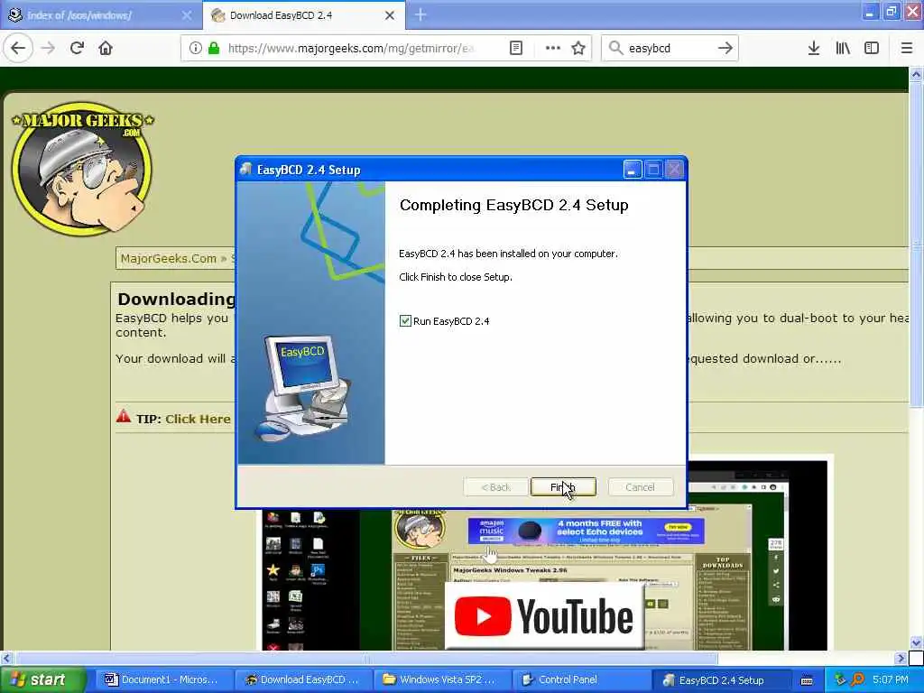Show site information icon in address bar

pos(196,49)
